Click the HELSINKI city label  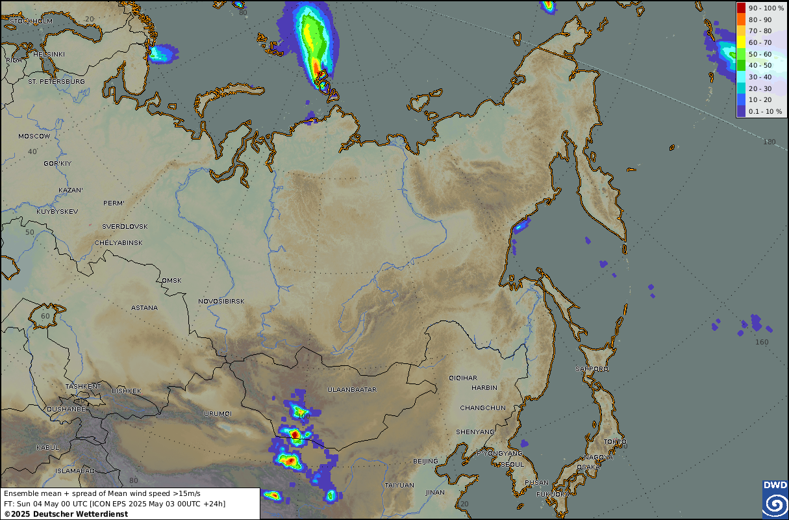(49, 54)
